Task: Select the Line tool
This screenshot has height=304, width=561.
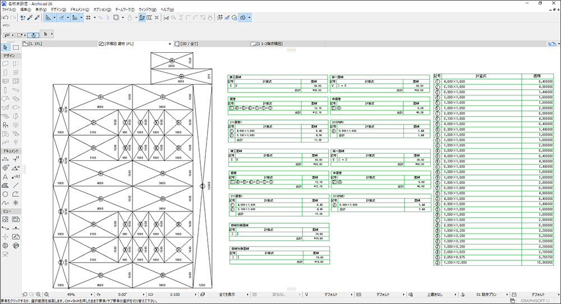Action: 16,185
